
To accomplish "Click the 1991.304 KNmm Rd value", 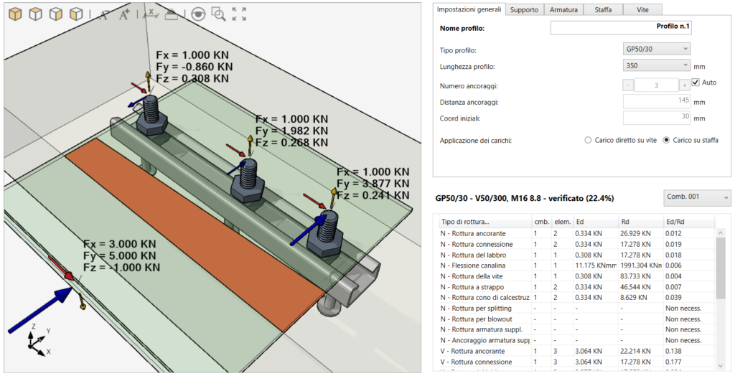I will pos(641,265).
